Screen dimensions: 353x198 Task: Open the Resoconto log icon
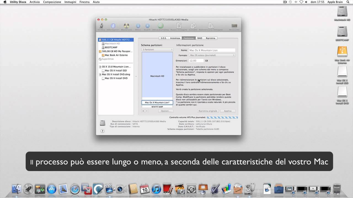[x=234, y=26]
